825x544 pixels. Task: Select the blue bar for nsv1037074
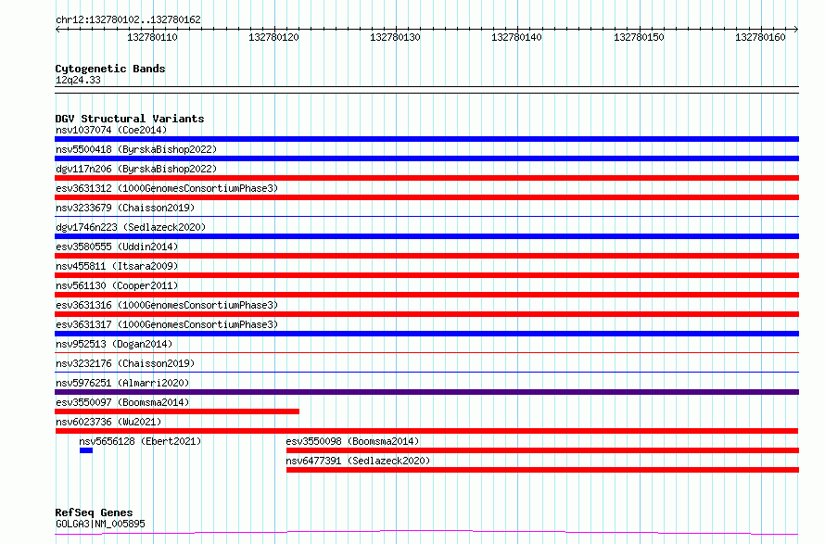[x=426, y=139]
